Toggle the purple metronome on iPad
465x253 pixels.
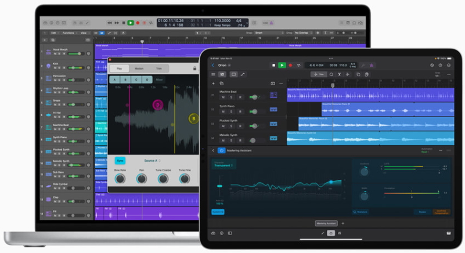point(372,65)
